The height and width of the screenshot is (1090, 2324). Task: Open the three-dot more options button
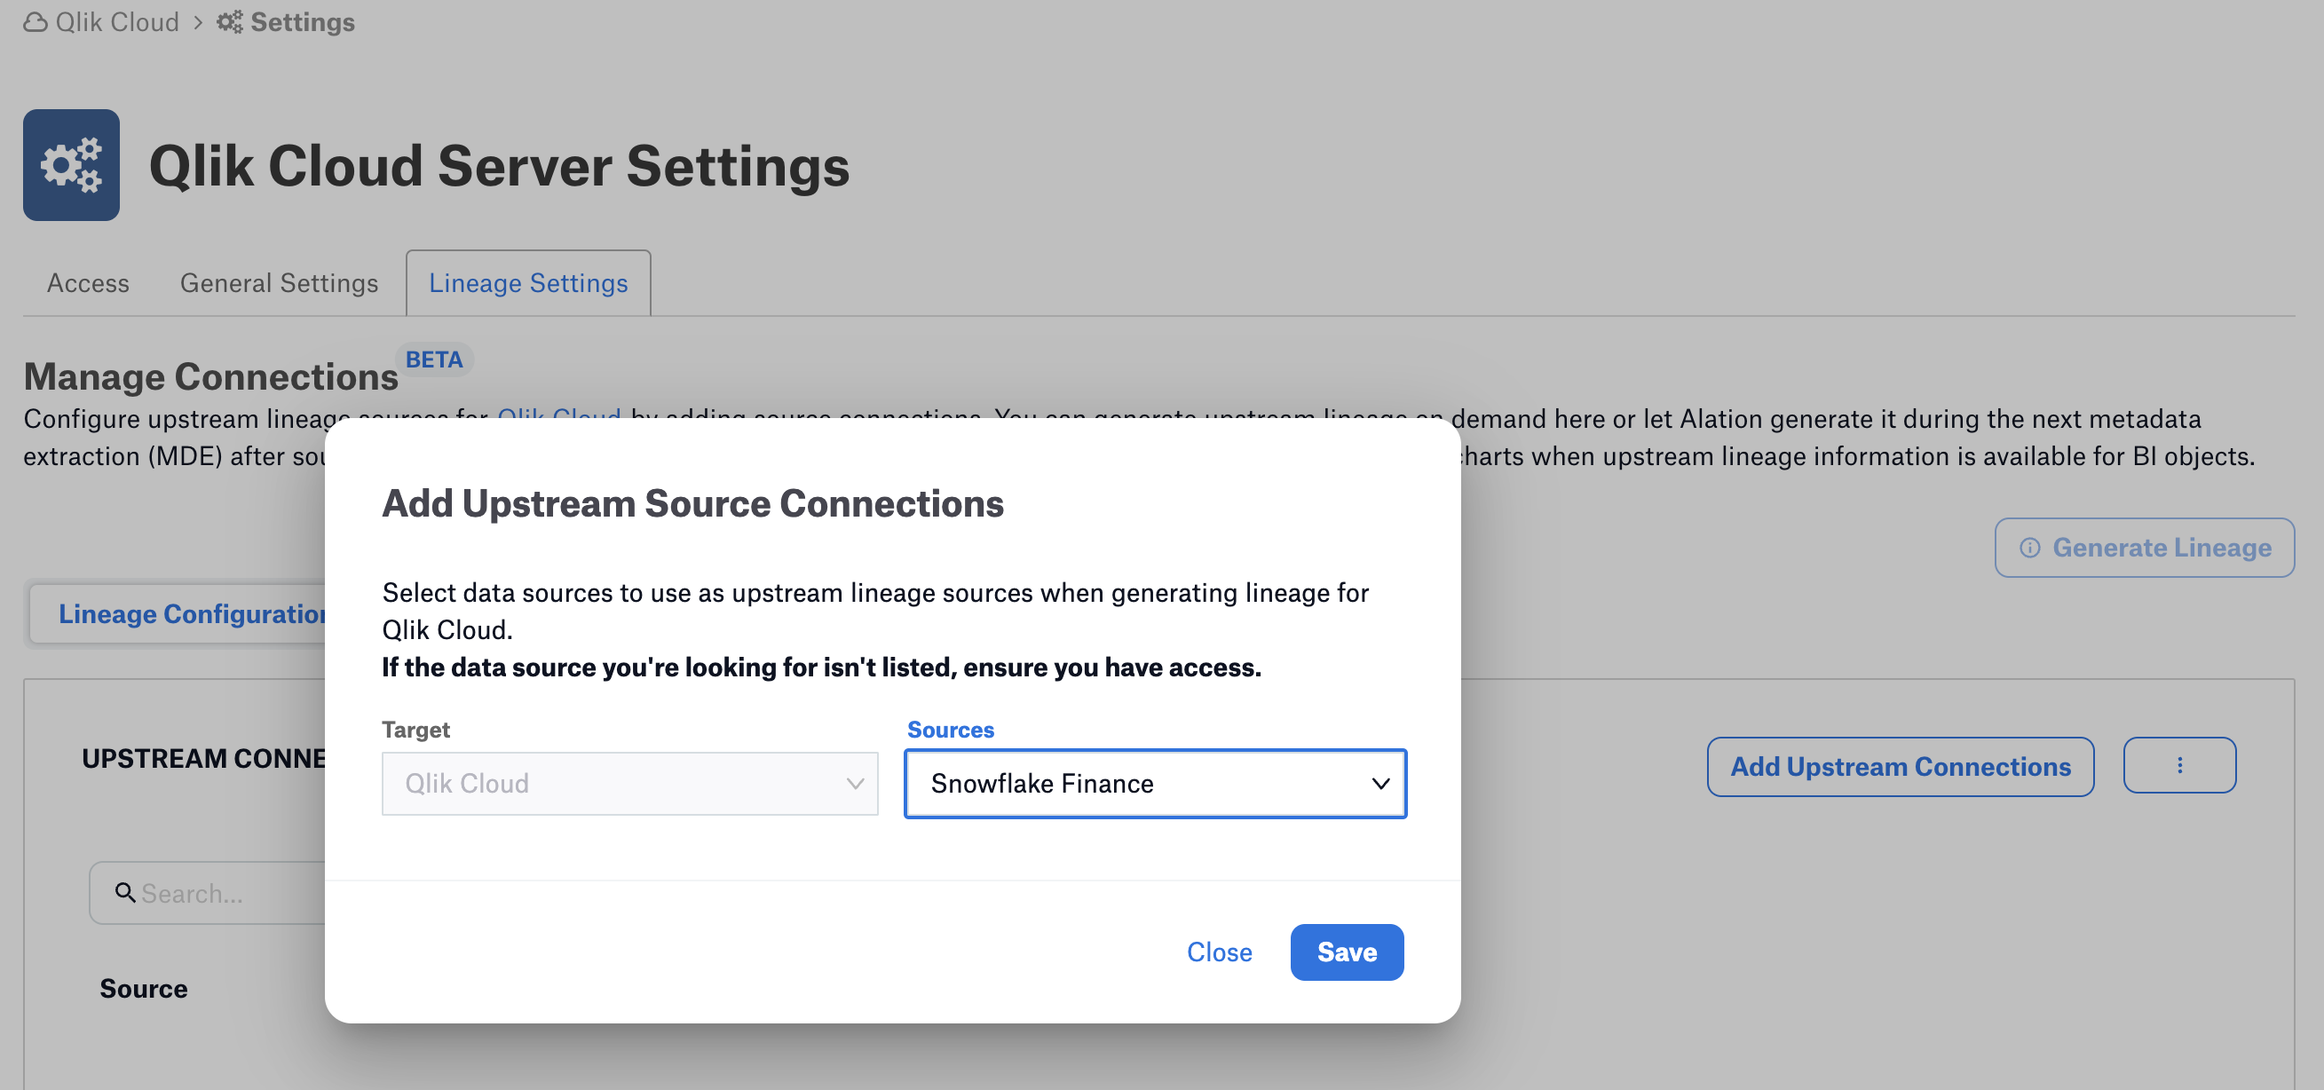2178,765
